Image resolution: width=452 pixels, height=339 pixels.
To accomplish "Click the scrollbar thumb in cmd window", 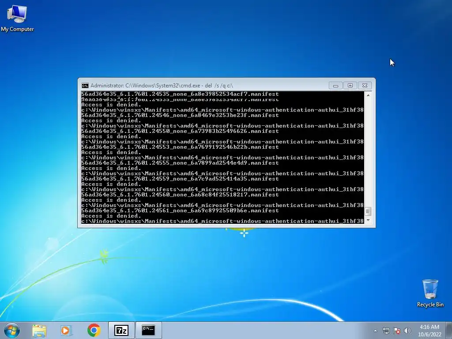I will 368,211.
